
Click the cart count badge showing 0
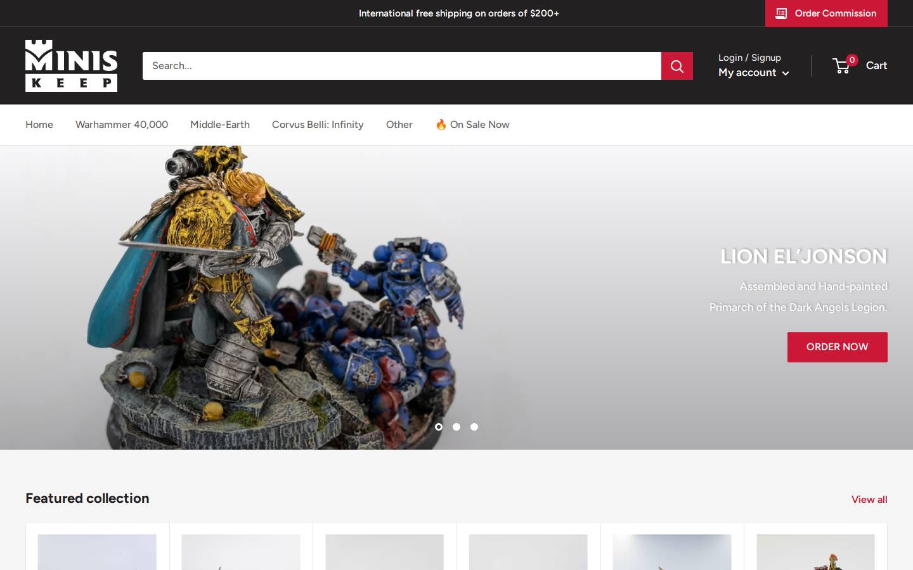852,60
